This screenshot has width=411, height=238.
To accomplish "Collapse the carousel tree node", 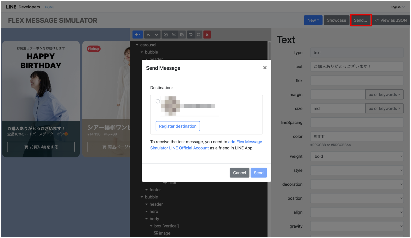I will [137, 45].
